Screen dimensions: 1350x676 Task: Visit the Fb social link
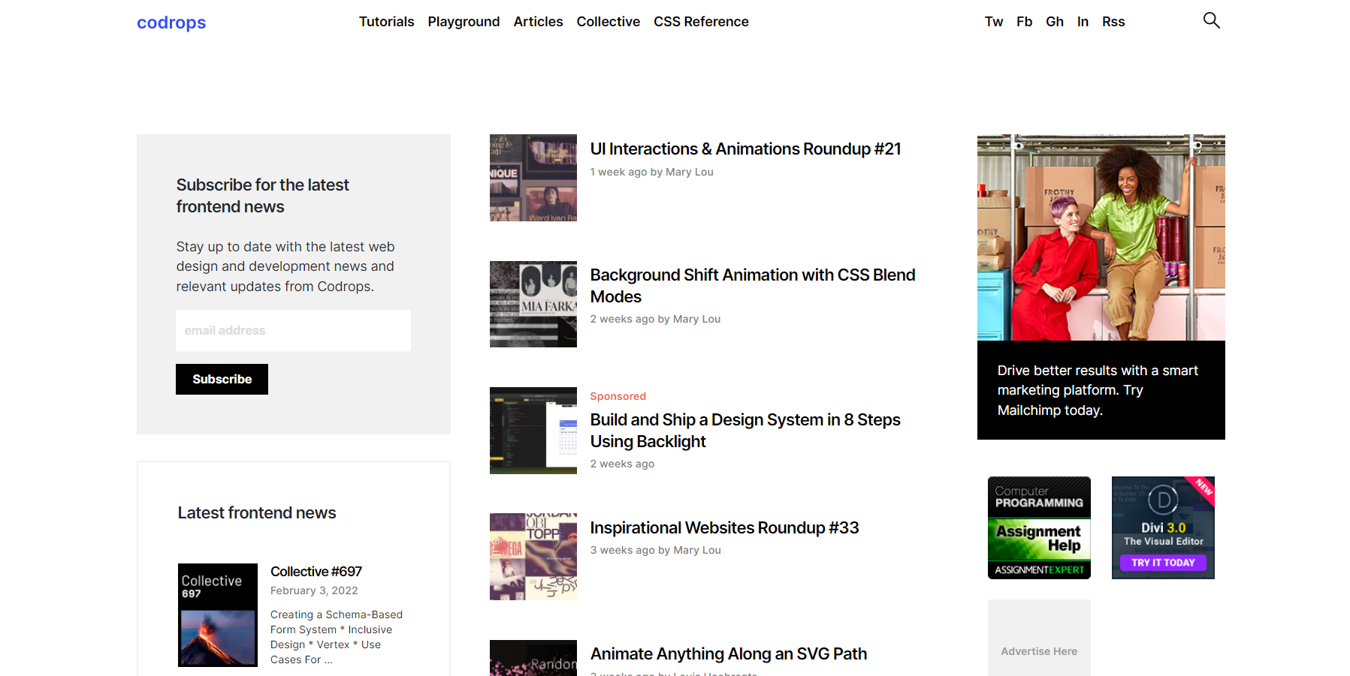click(1024, 22)
